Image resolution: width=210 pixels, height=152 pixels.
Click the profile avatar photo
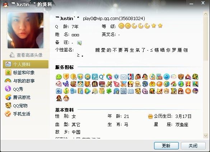click(x=25, y=30)
